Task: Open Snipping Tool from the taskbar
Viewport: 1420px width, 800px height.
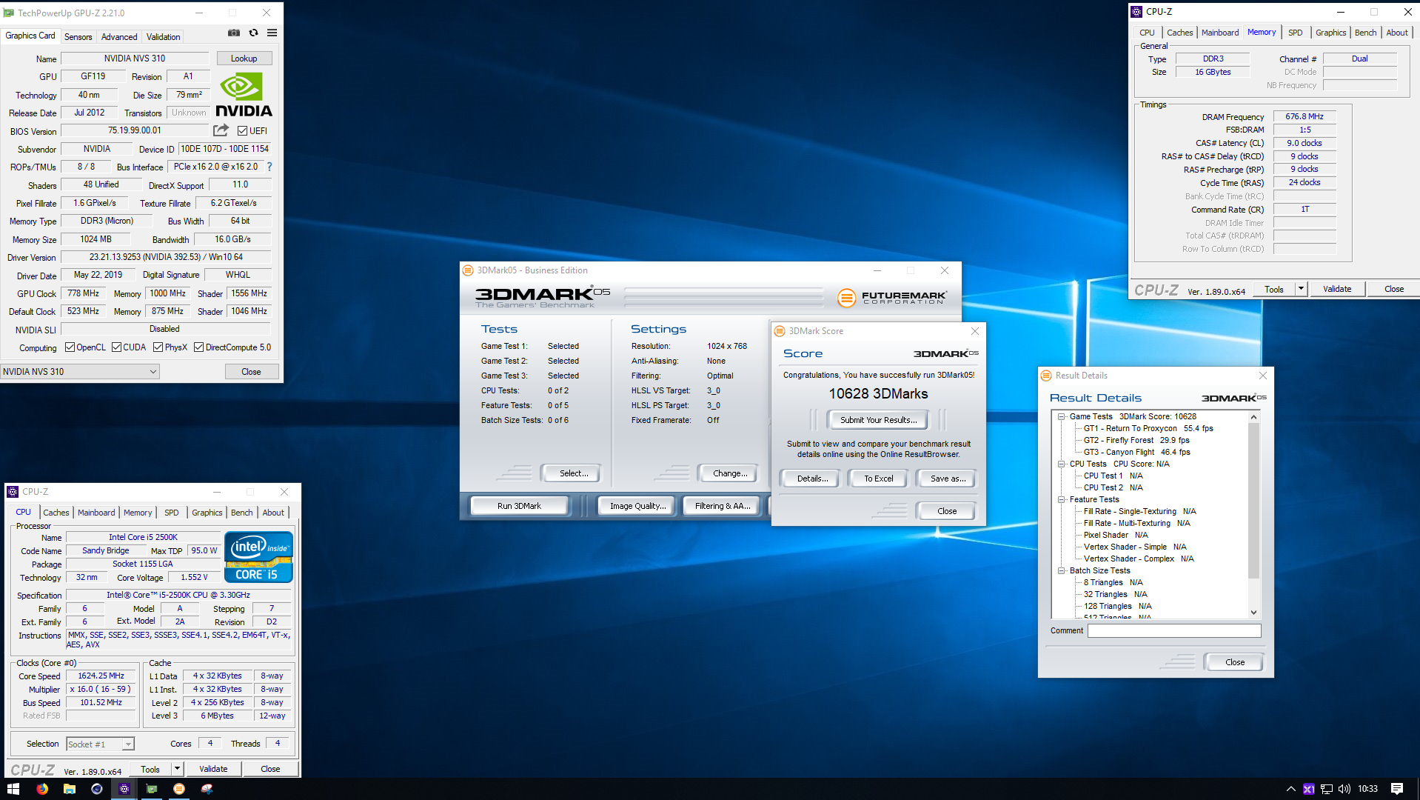Action: click(x=207, y=789)
